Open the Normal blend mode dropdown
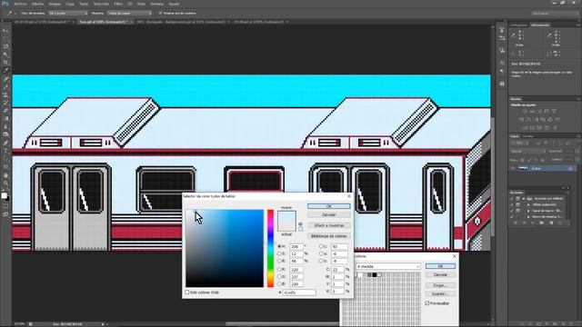This screenshot has height=327, width=582. tap(527, 152)
